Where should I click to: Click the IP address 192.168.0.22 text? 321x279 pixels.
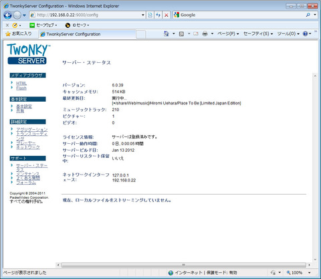pos(124,180)
